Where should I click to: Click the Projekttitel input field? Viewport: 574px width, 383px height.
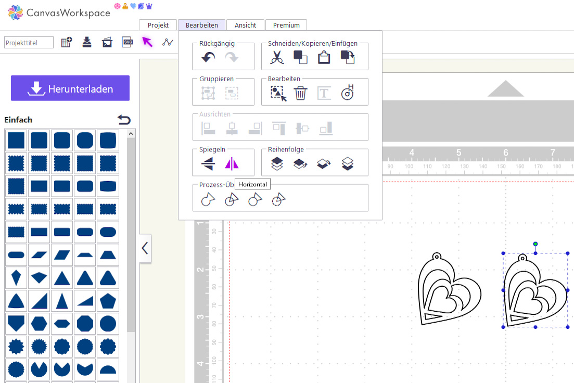[x=29, y=43]
